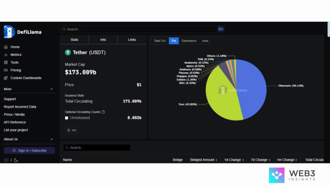Click the Custom Dashboards icon

point(6,78)
